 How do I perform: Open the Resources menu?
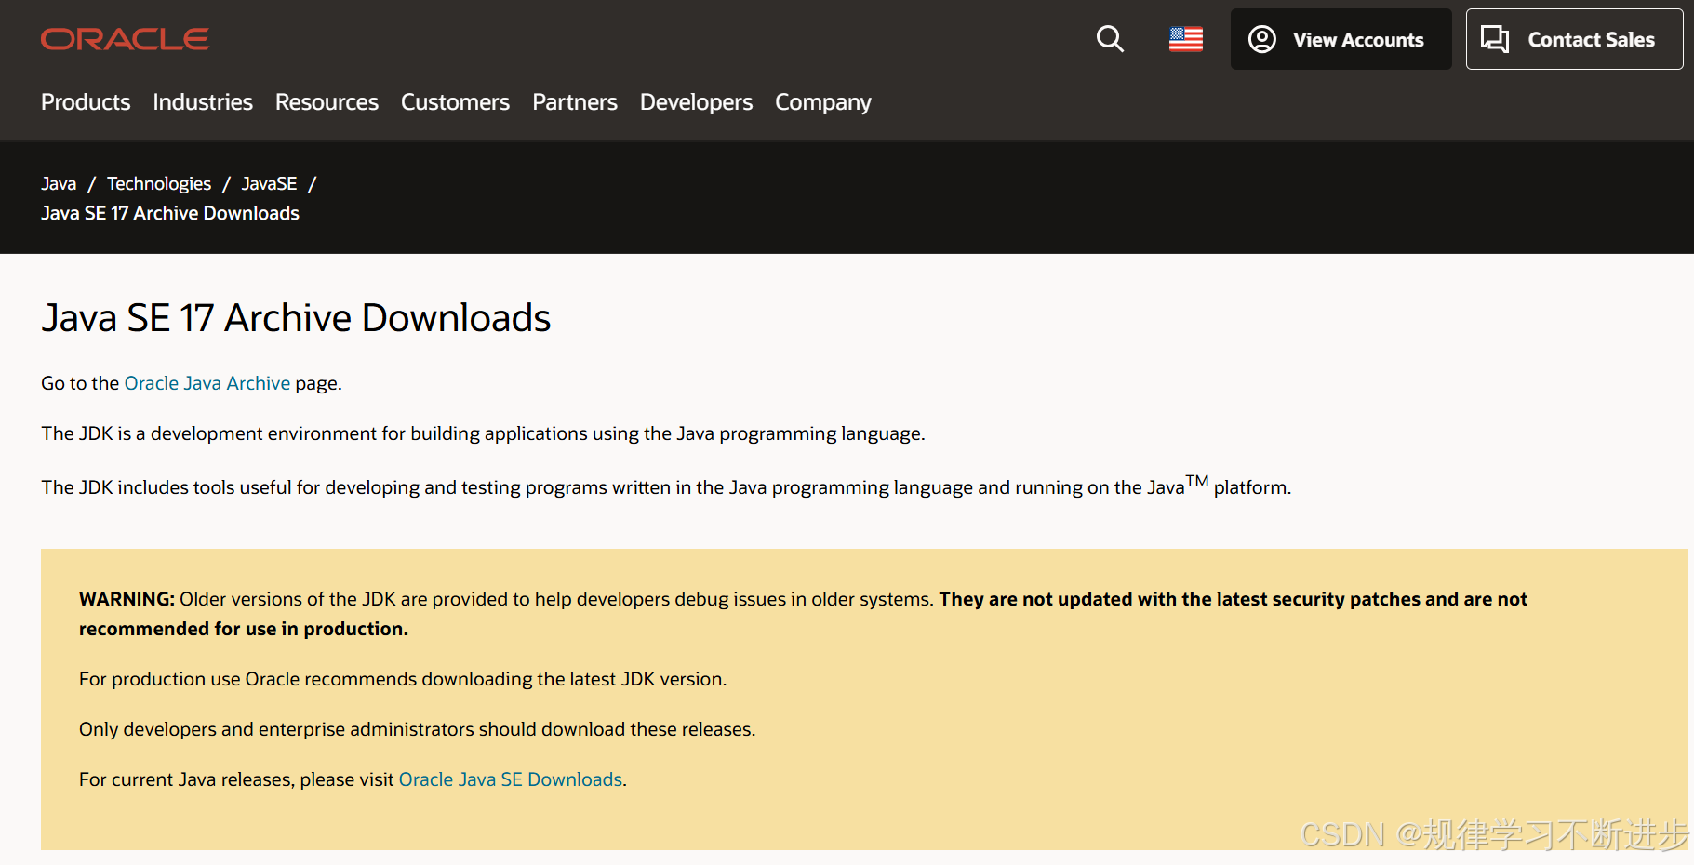327,102
